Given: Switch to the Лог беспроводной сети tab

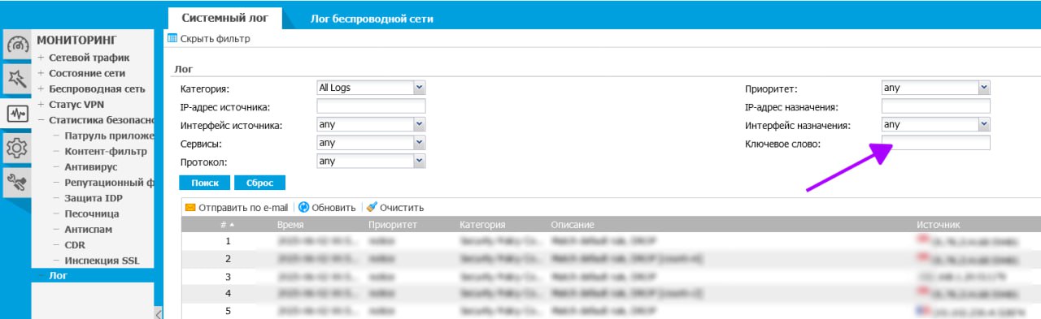Looking at the screenshot, I should [372, 18].
